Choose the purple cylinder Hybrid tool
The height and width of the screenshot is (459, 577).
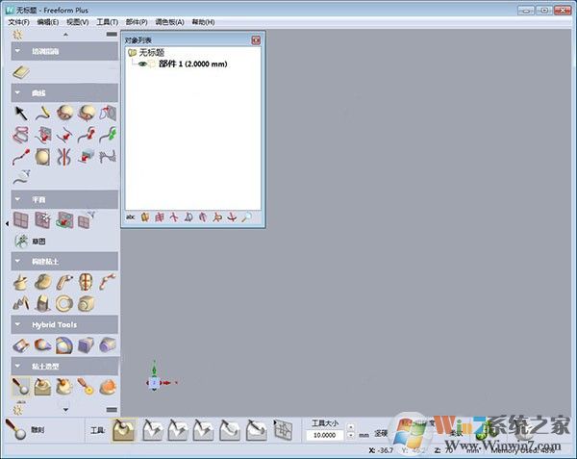coord(108,345)
